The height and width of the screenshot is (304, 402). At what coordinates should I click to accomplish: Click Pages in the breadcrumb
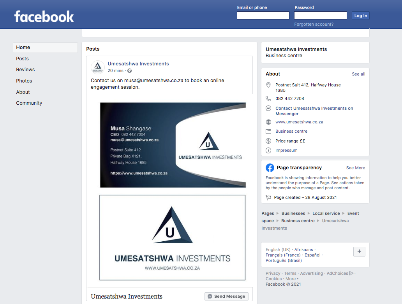[268, 214]
